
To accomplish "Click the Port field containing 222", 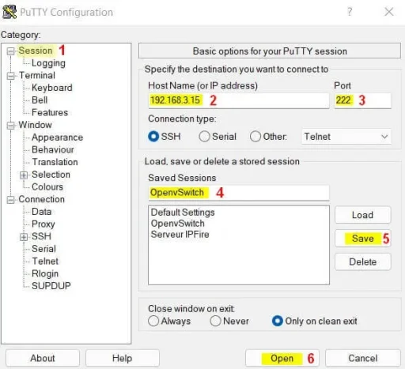I will pos(363,100).
